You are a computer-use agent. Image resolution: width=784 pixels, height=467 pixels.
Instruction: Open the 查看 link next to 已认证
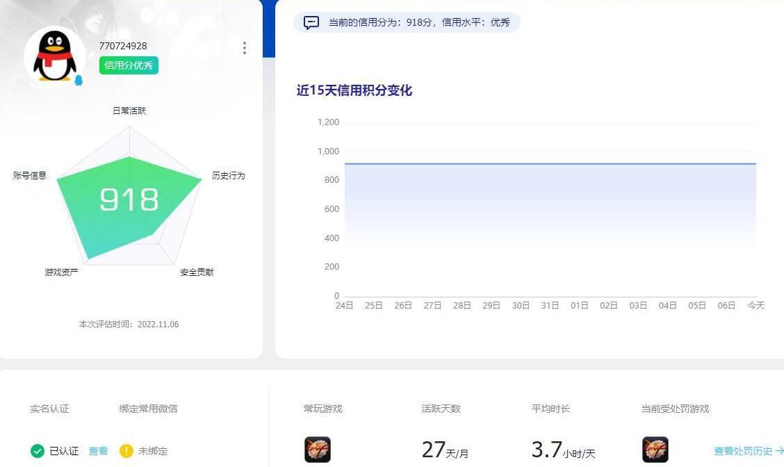(x=98, y=451)
